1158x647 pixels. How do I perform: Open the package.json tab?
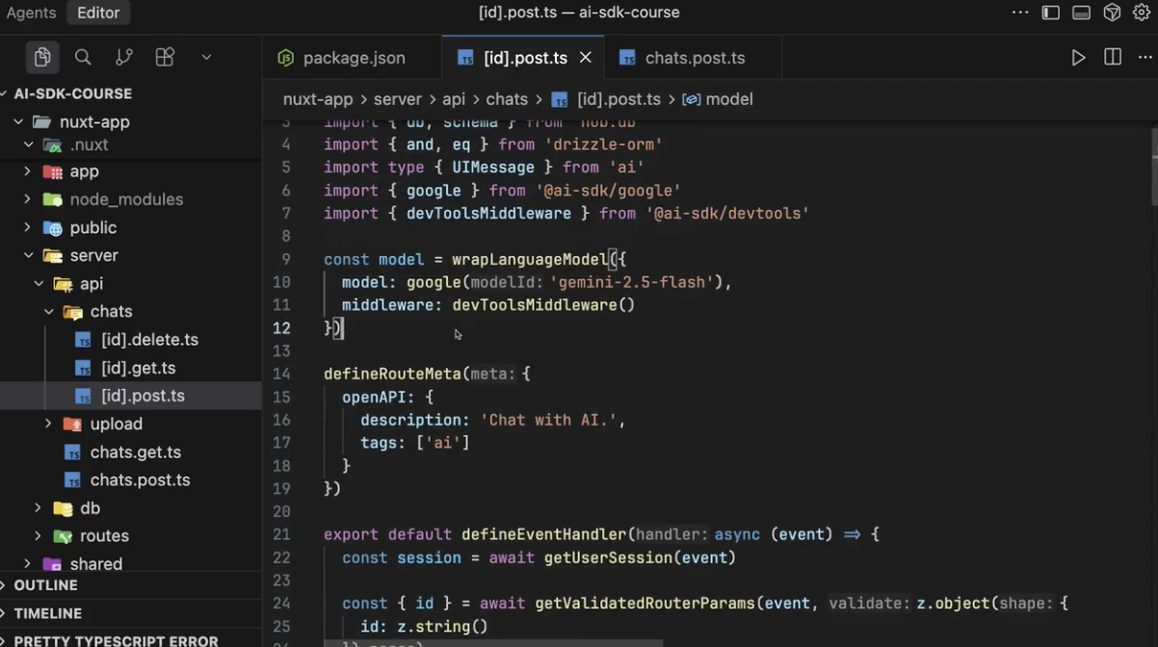pyautogui.click(x=352, y=58)
